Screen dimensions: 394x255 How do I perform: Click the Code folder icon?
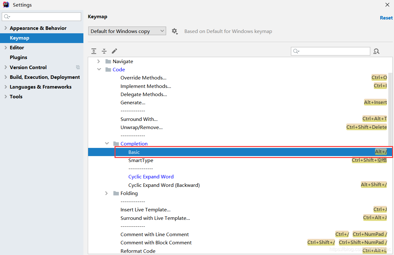pos(108,69)
